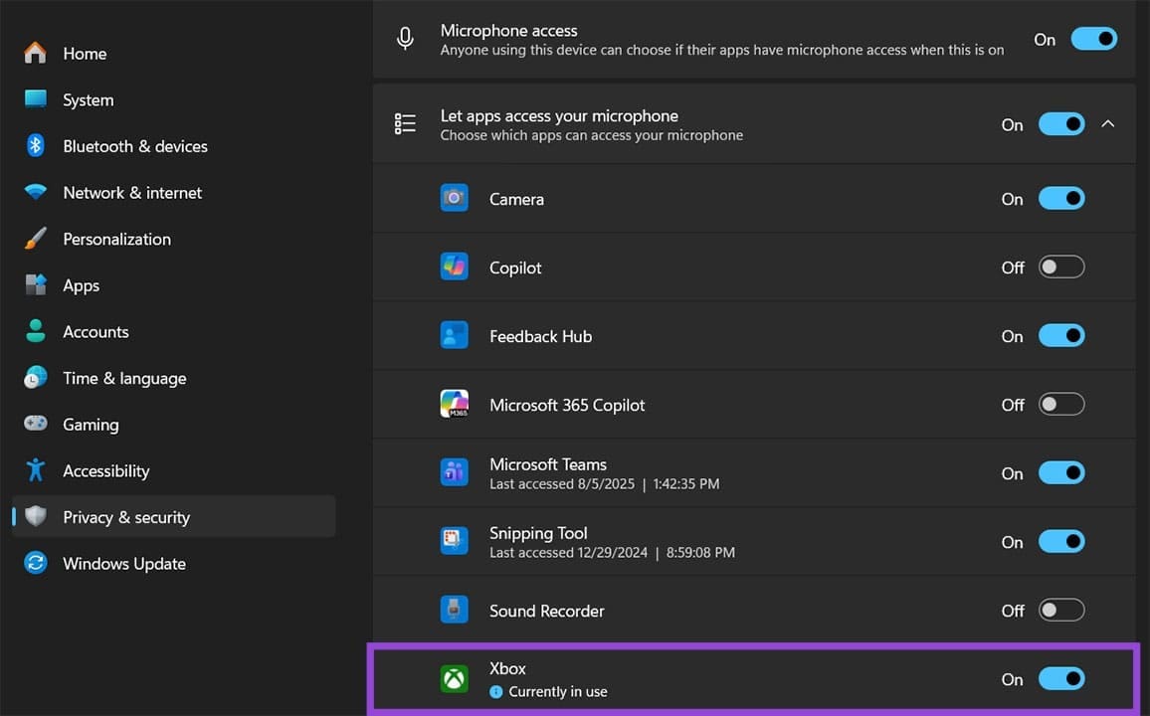This screenshot has height=716, width=1150.
Task: Click the Copilot app icon
Action: pos(455,267)
